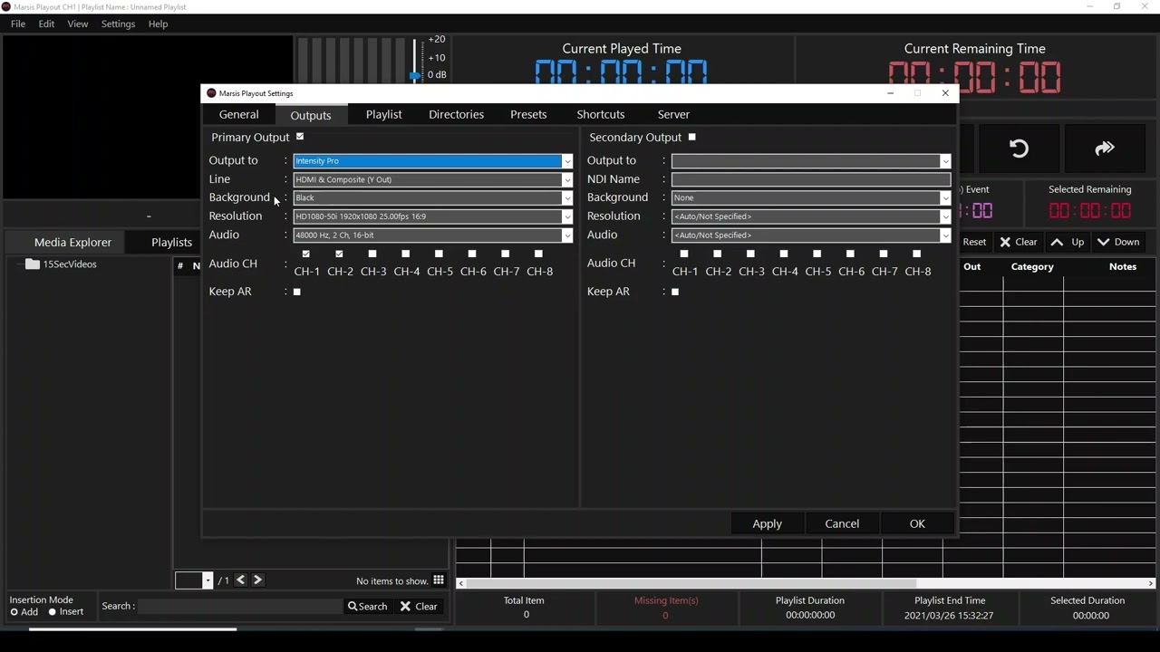
Task: Open the Help menu
Action: [x=158, y=24]
